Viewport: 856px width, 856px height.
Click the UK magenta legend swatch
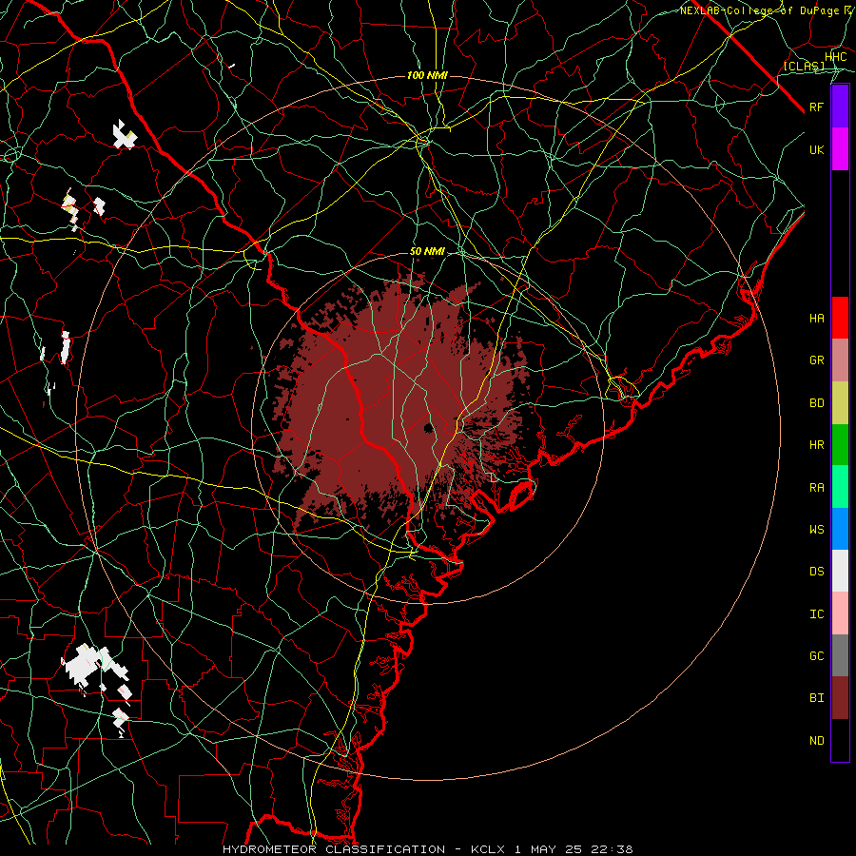click(840, 149)
